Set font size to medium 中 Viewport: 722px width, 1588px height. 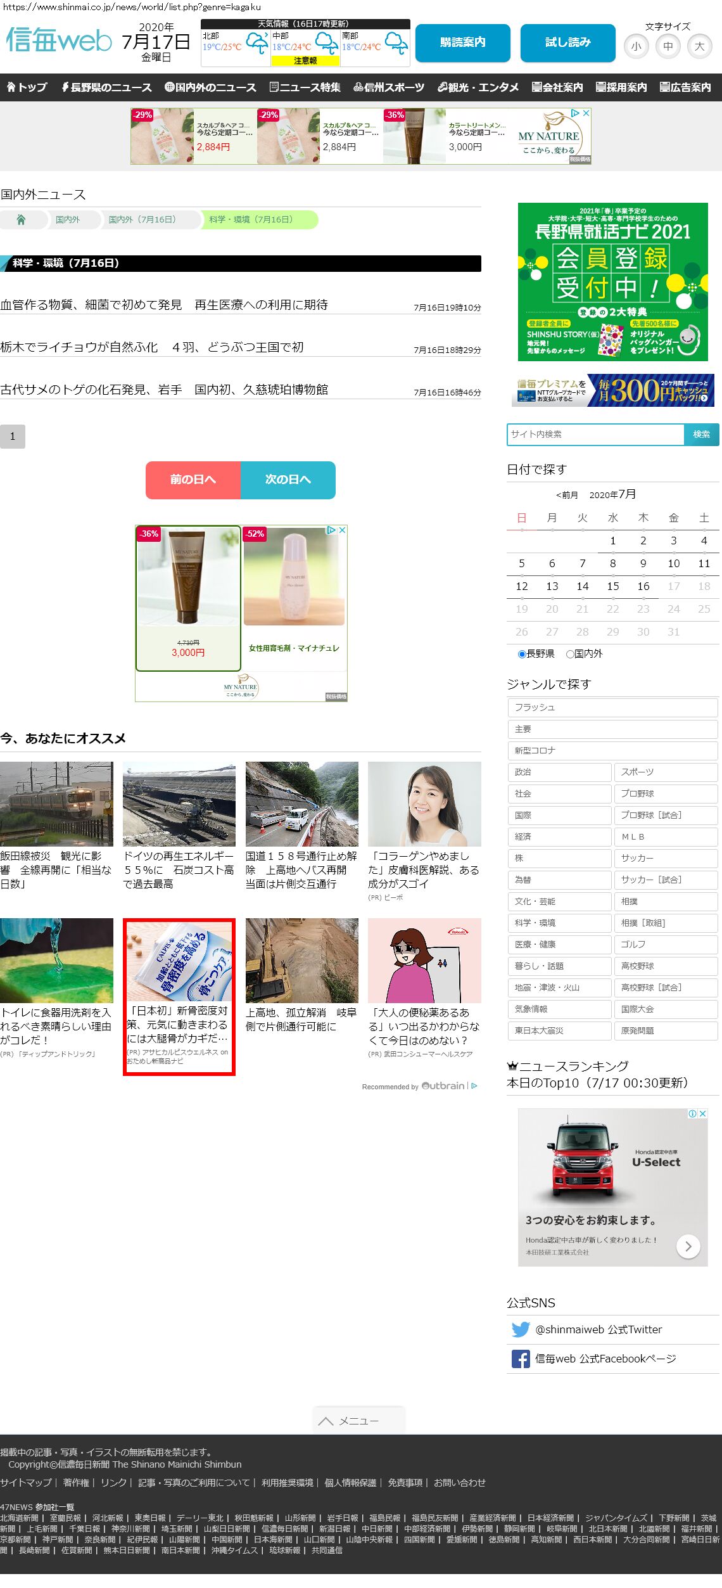coord(668,46)
